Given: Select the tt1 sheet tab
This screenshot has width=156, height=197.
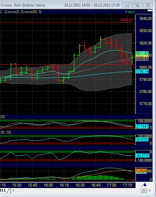Looking at the screenshot, I should tap(3, 190).
